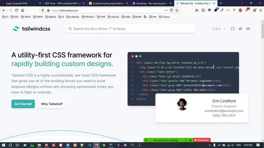The image size is (264, 148).
Task: Open the LARAVEL bookmarks folder
Action: coord(73,17)
